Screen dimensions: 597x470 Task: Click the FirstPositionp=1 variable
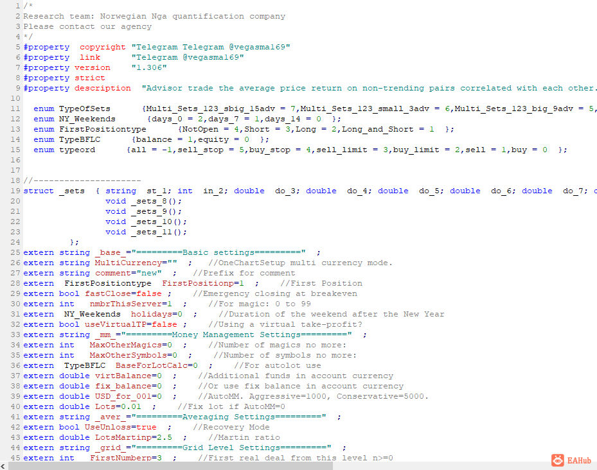(x=203, y=283)
